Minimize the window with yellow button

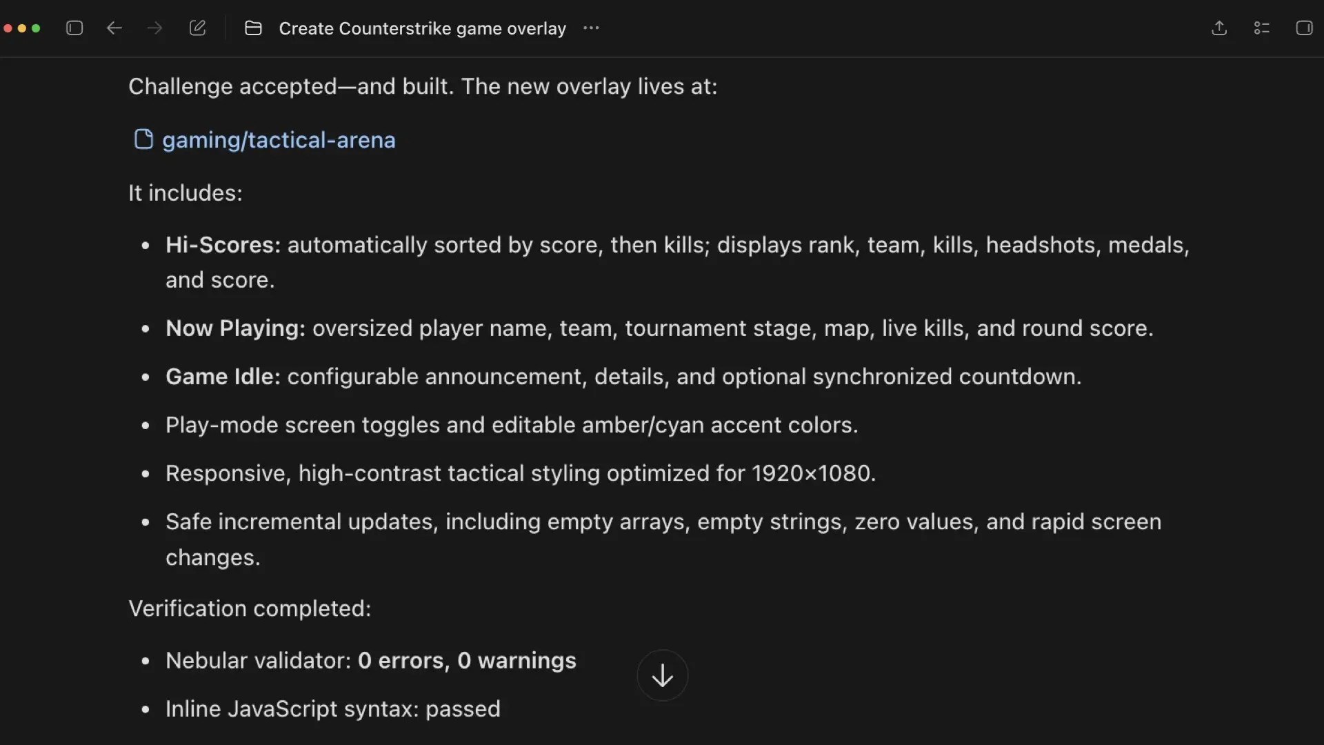(x=22, y=28)
